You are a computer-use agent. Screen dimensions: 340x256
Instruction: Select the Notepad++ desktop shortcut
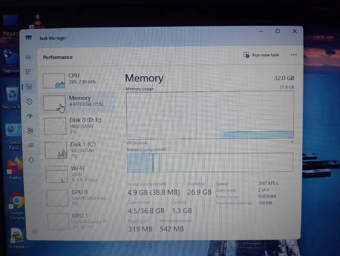[x=18, y=238]
